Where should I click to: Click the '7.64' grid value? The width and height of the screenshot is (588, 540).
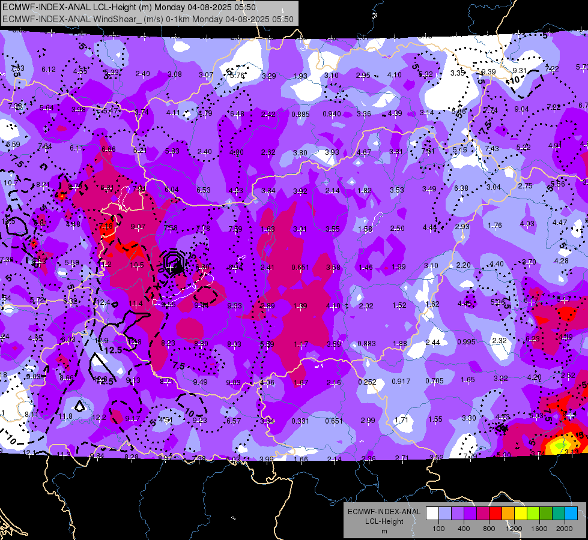(45, 146)
